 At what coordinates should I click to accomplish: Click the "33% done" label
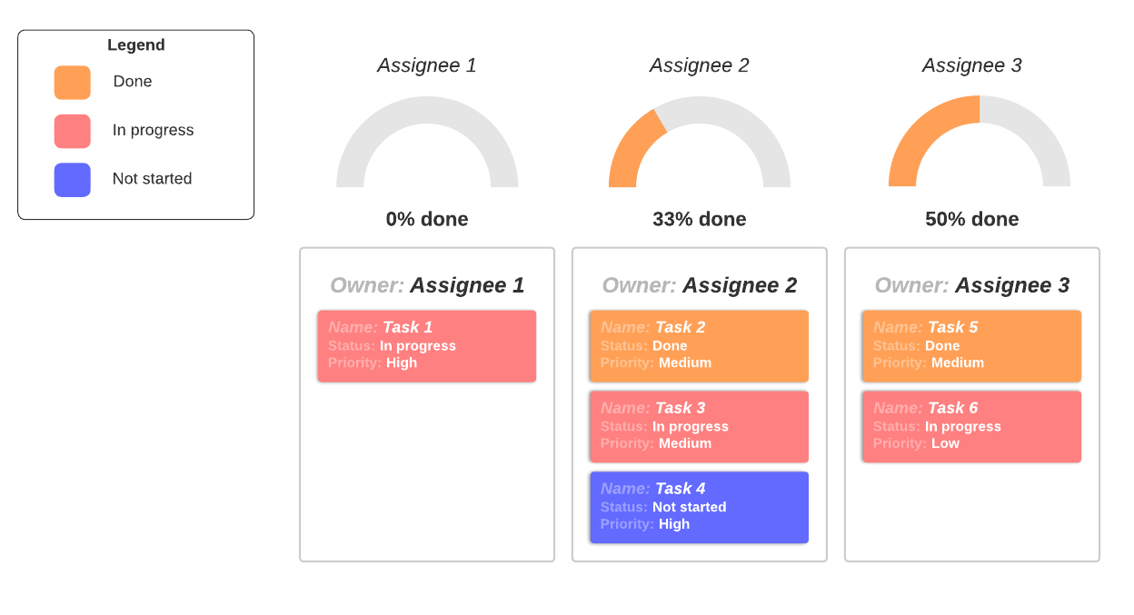click(x=700, y=219)
